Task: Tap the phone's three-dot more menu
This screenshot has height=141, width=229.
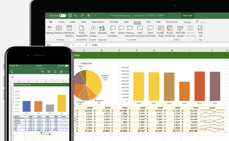Action: coord(66,71)
